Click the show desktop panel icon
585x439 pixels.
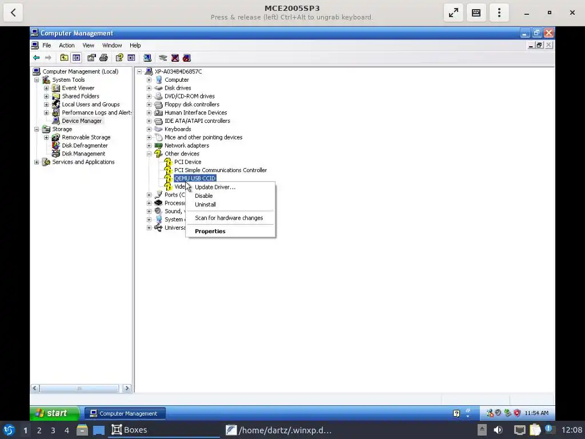pyautogui.click(x=99, y=430)
